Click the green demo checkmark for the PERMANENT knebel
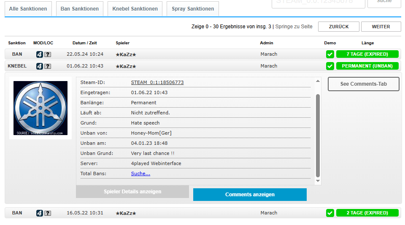Image resolution: width=405 pixels, height=225 pixels. pyautogui.click(x=330, y=66)
